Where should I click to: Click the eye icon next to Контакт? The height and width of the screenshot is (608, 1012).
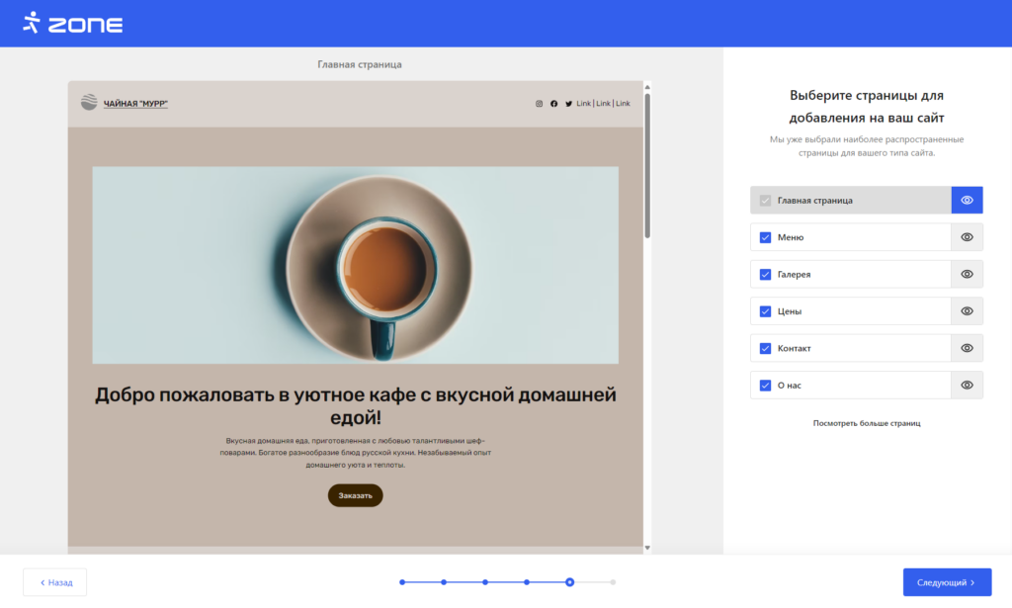967,347
